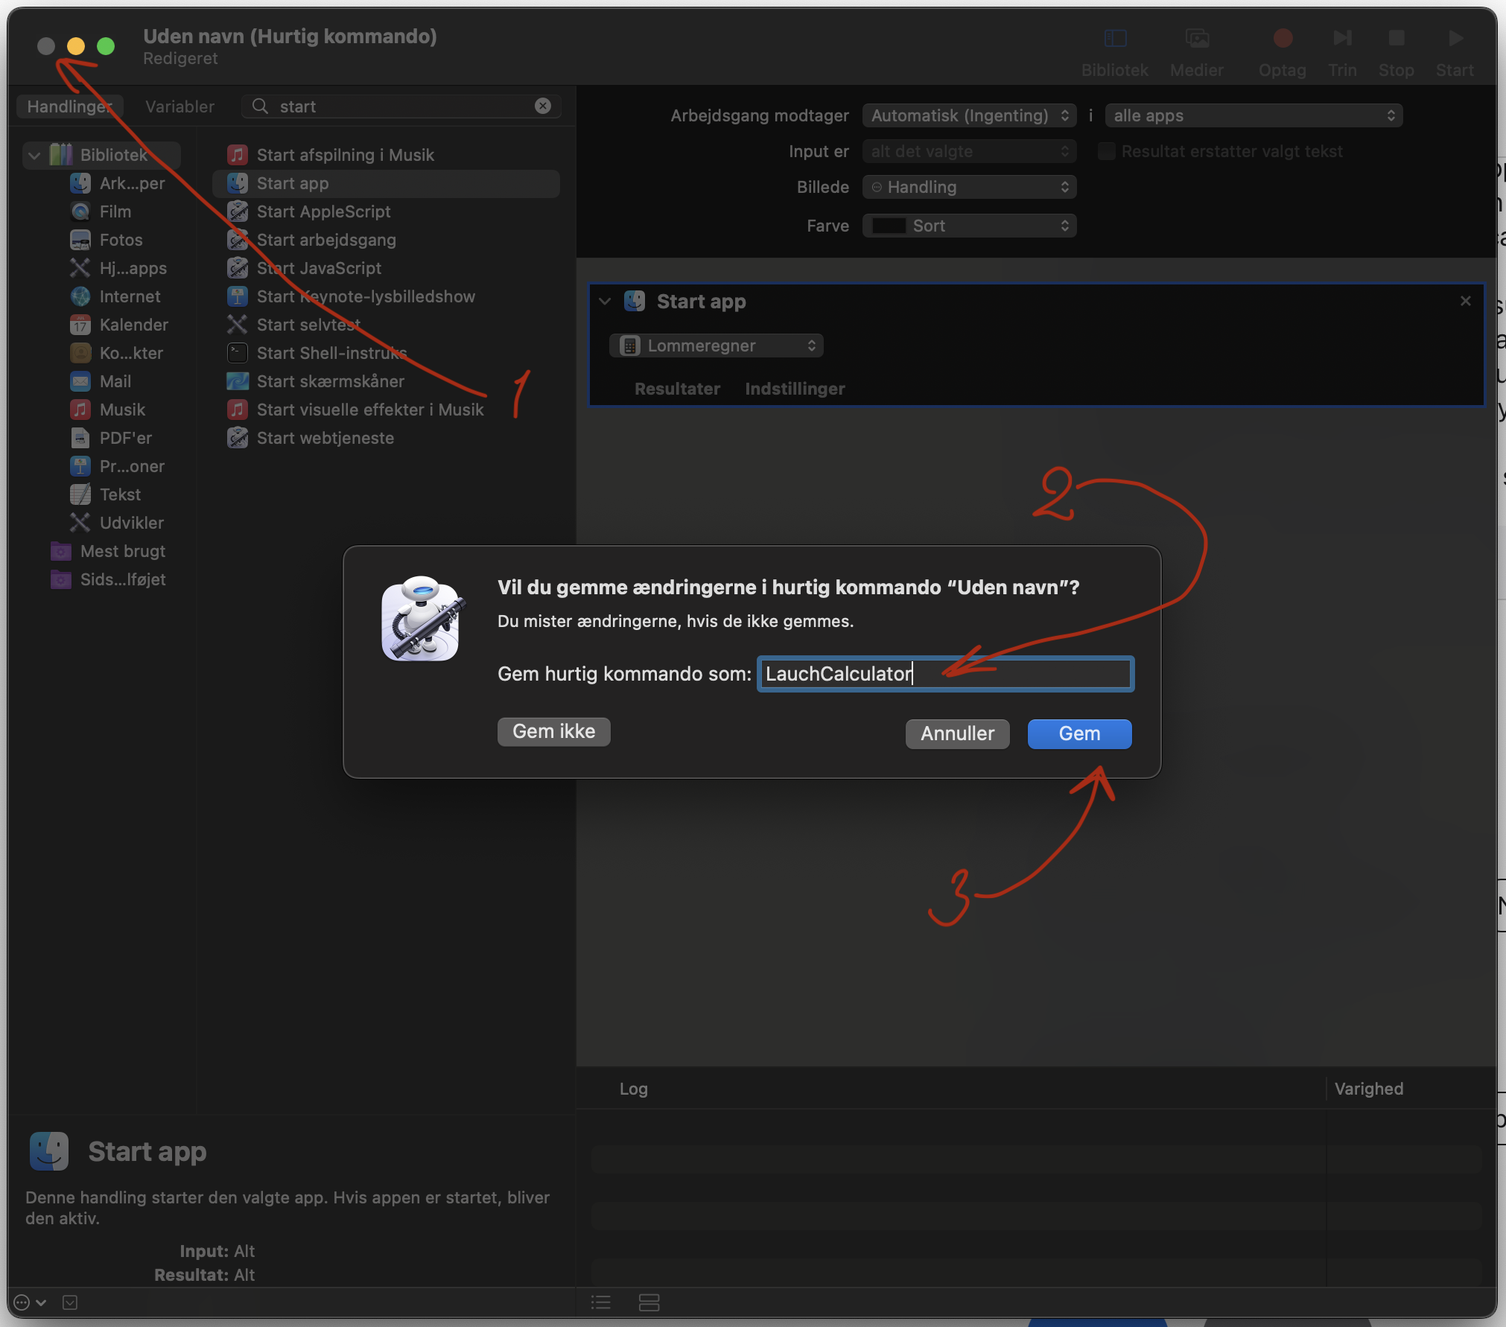Click the Bibliotek toolbar icon
The width and height of the screenshot is (1506, 1327).
click(1115, 39)
